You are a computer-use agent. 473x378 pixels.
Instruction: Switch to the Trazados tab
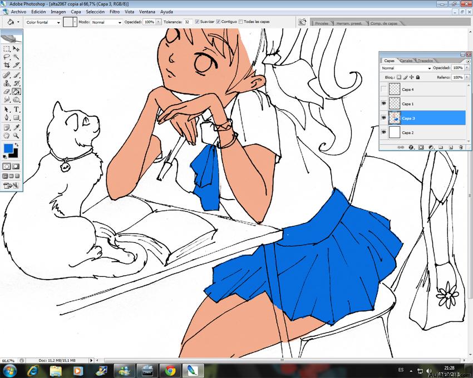(425, 61)
